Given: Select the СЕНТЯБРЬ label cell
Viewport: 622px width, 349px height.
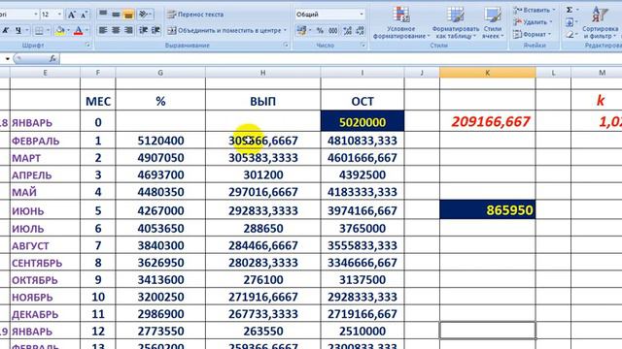Looking at the screenshot, I should 45,263.
